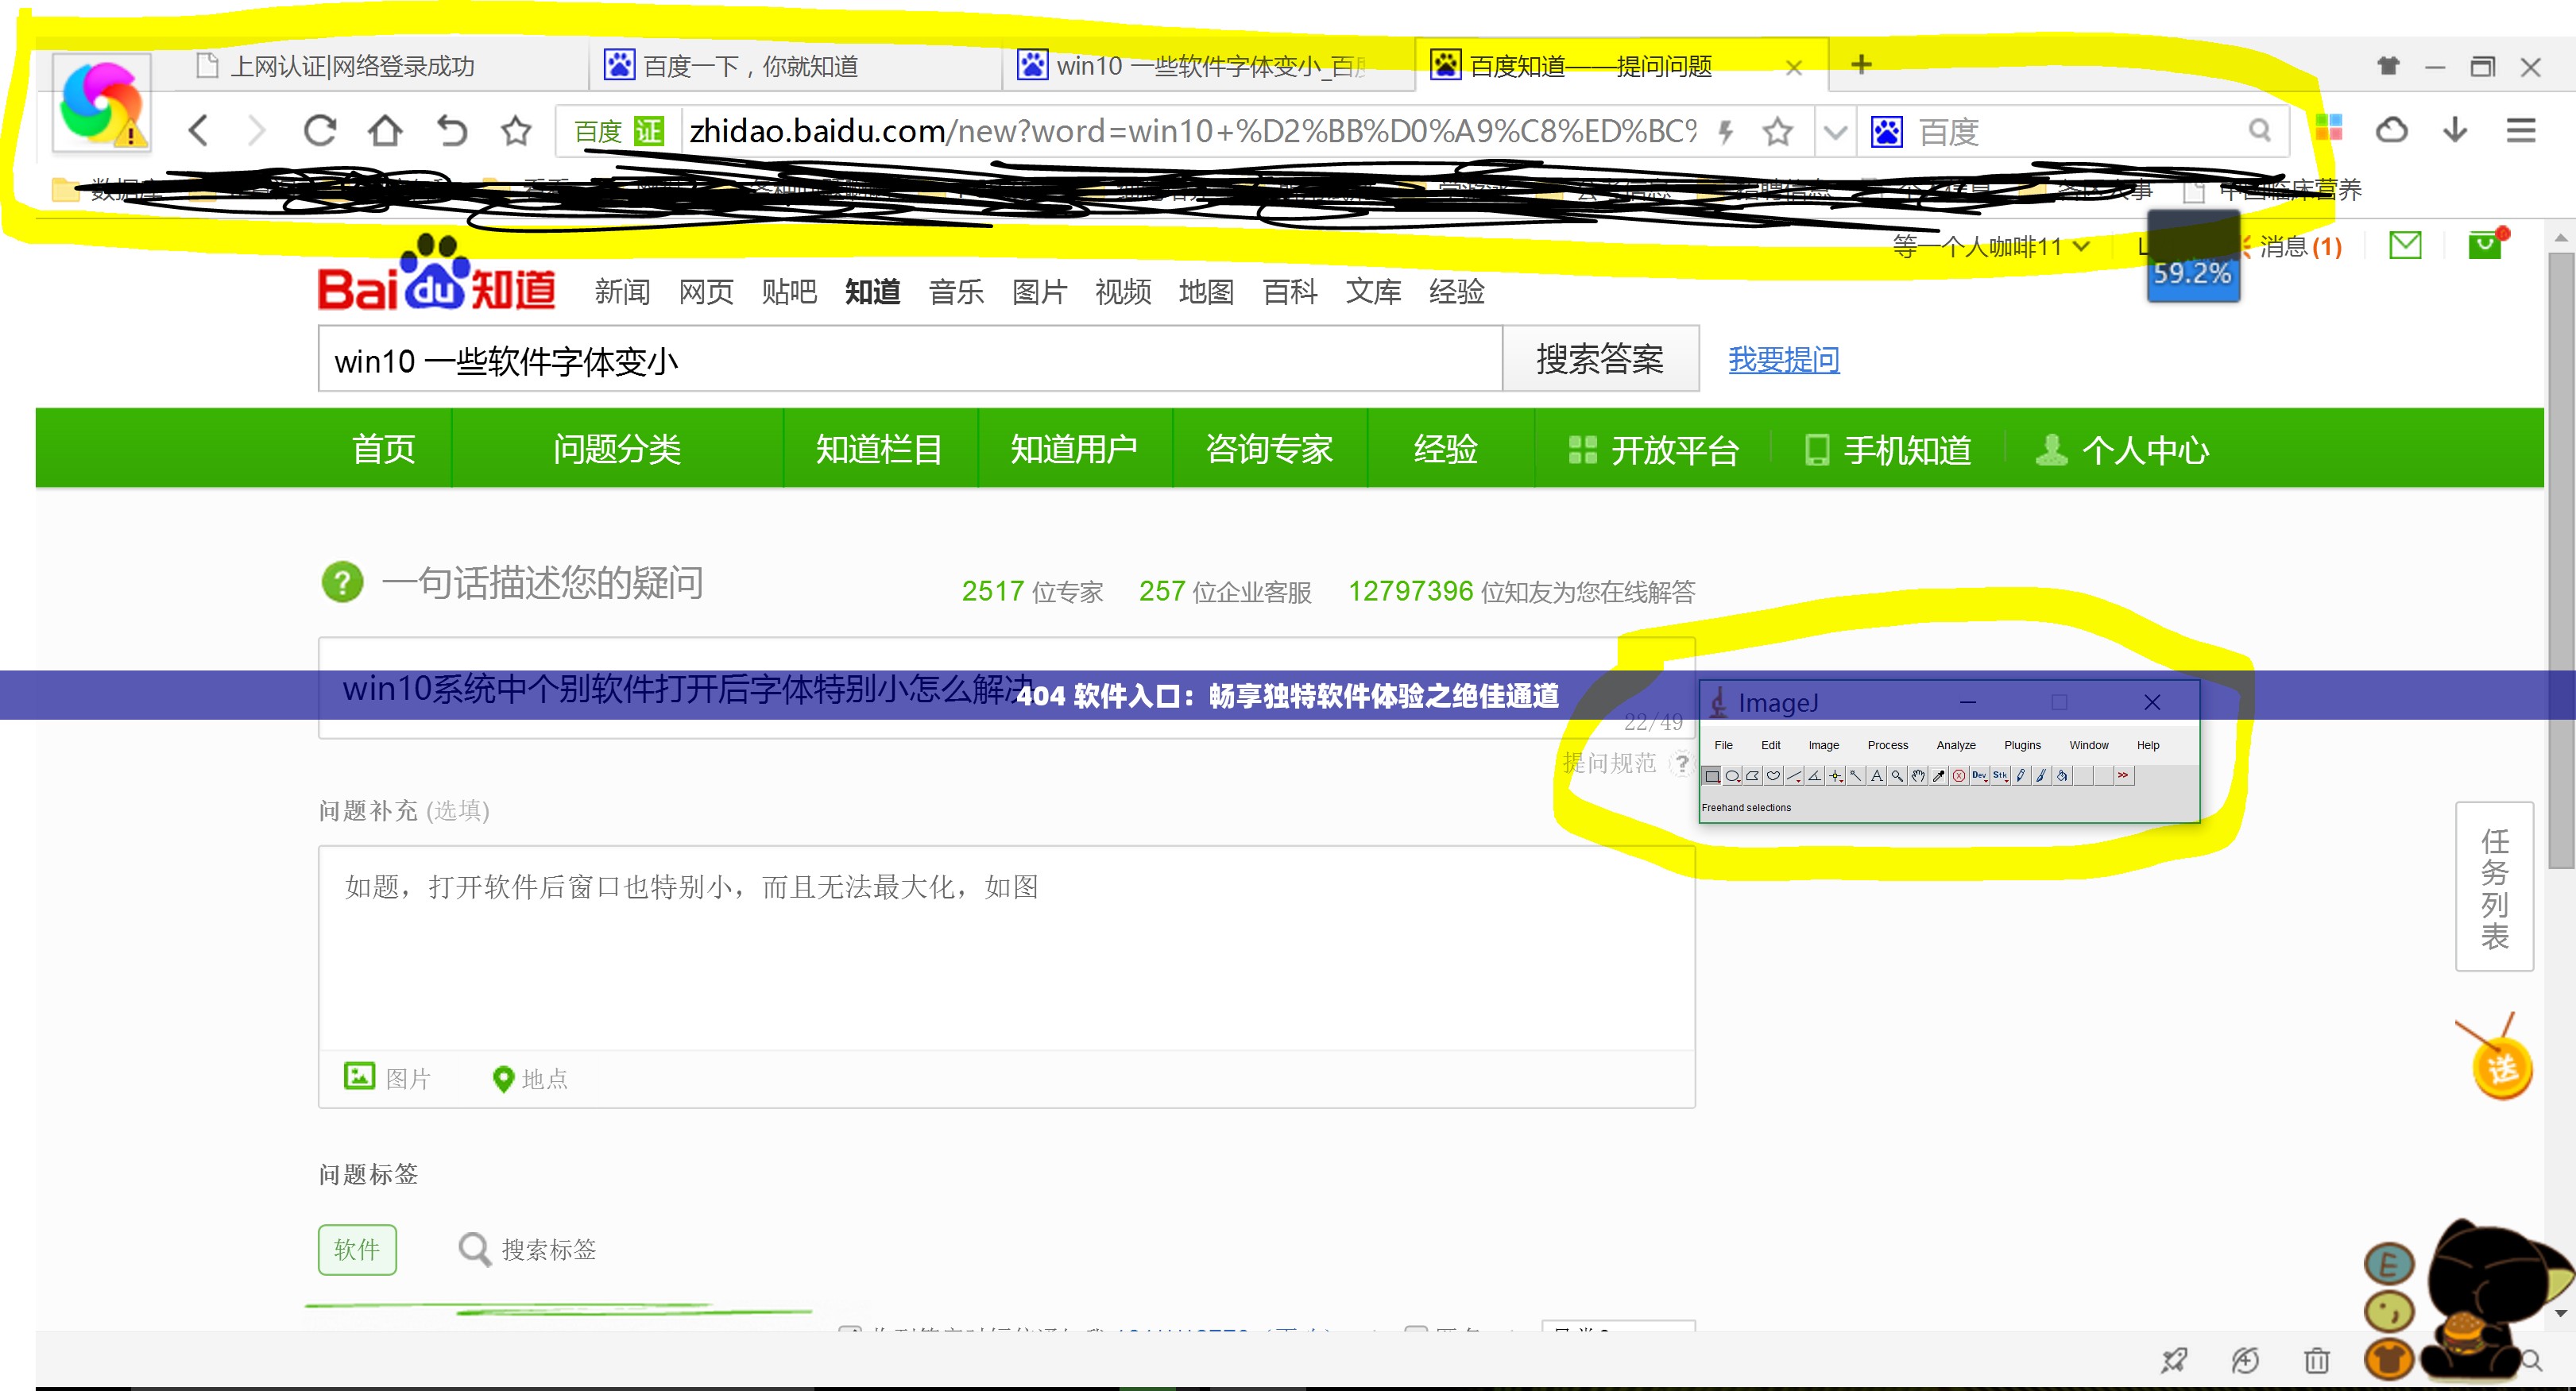Viewport: 2576px width, 1391px height.
Task: Open the >> more tools menu in ImageJ
Action: tap(2124, 776)
